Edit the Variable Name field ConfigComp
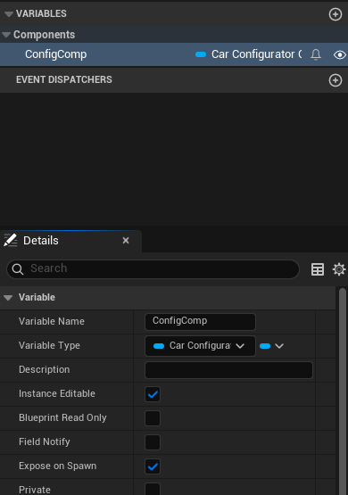This screenshot has width=348, height=495. [x=200, y=322]
